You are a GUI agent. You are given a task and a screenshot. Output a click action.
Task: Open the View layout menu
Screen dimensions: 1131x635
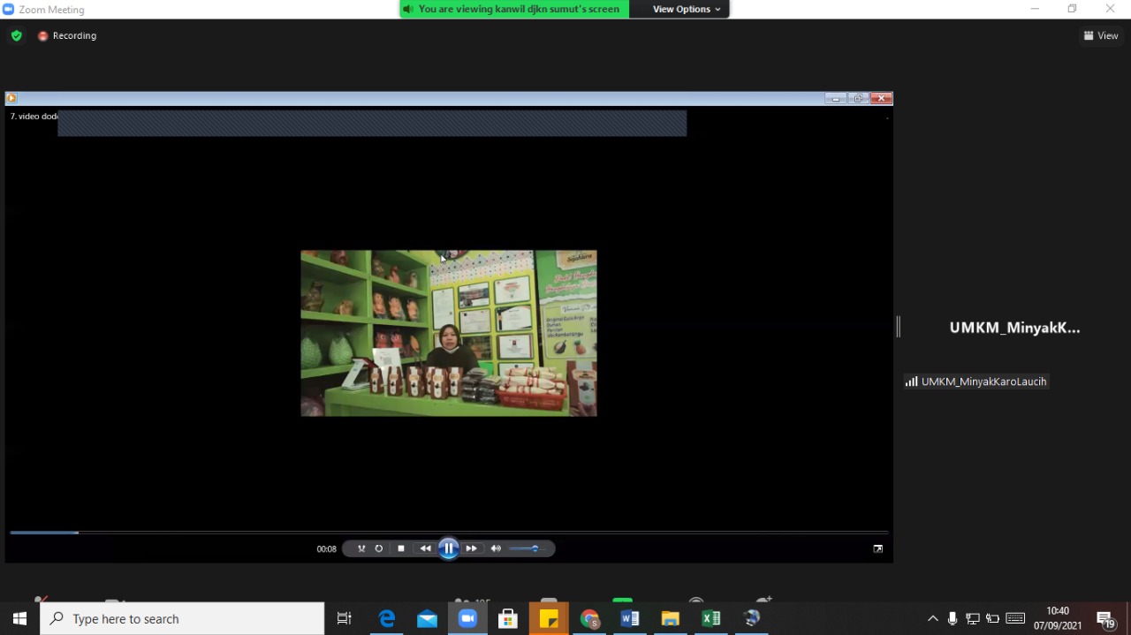[x=1101, y=35]
